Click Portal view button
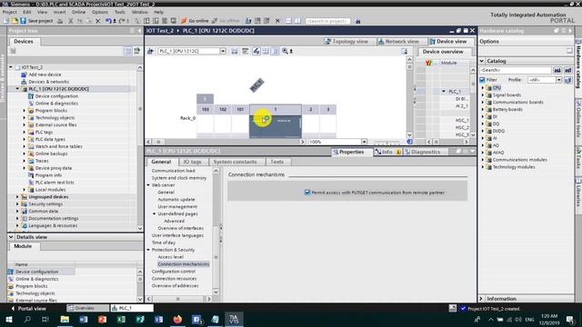The height and width of the screenshot is (327, 582). [x=28, y=309]
